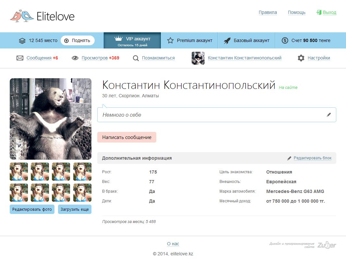
Task: Click the envelope icon beside Сообщения
Action: [x=20, y=58]
